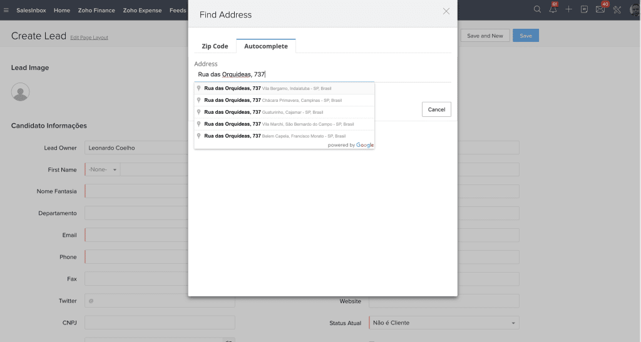The image size is (641, 342).
Task: Open the mail envelope icon
Action: pos(600,9)
